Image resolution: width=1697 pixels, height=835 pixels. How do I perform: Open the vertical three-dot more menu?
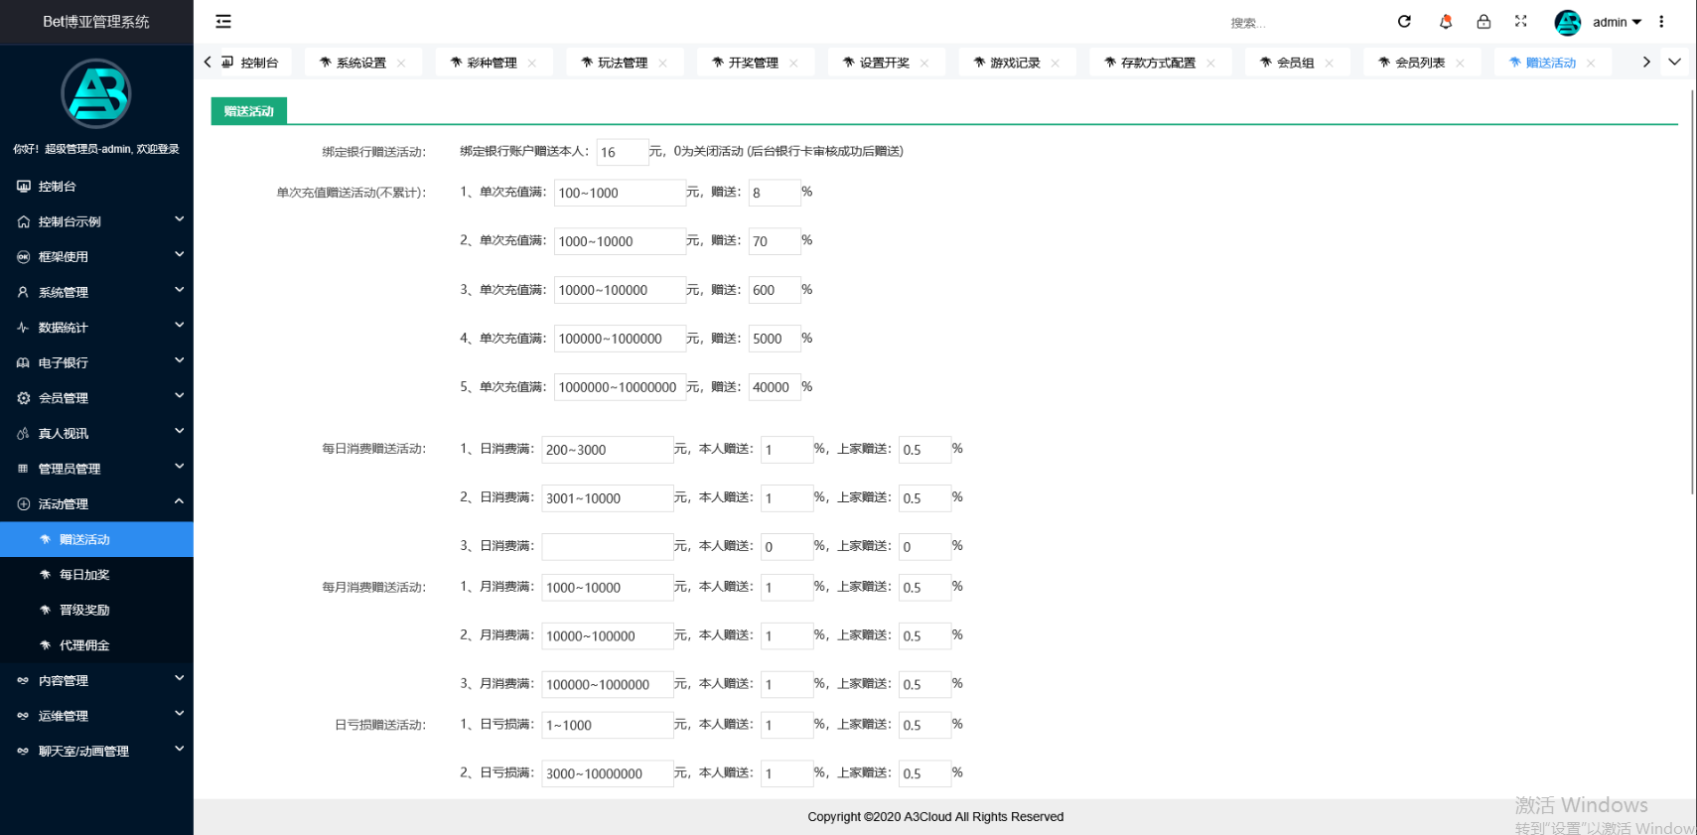pyautogui.click(x=1661, y=21)
